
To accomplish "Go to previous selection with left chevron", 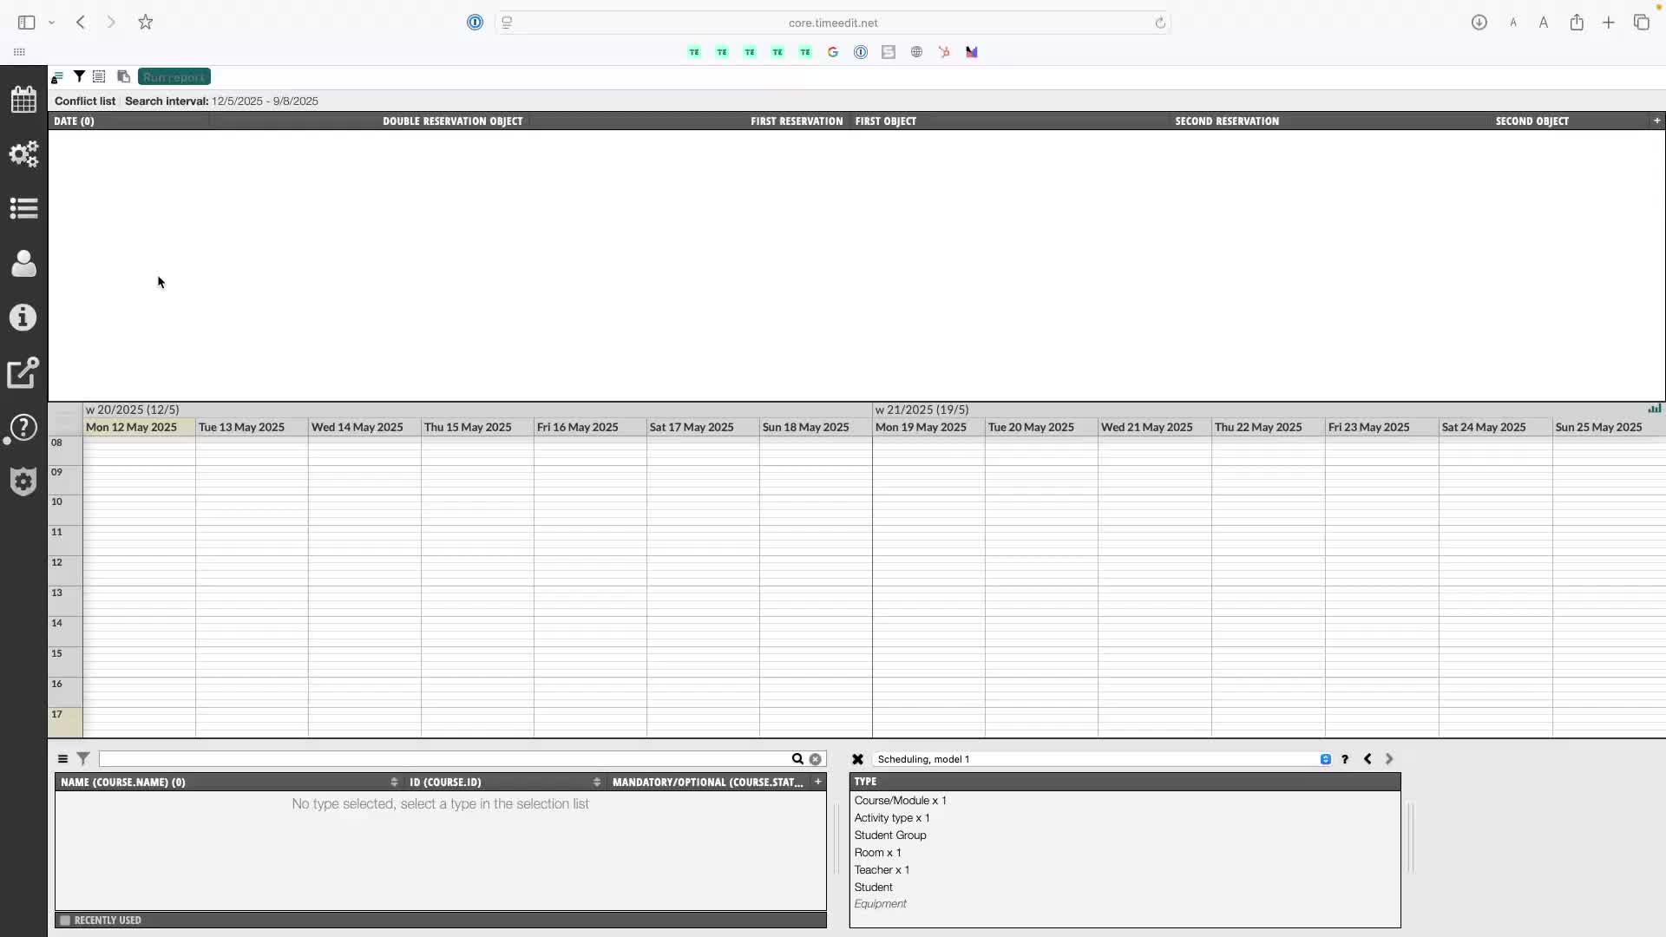I will pos(1368,759).
